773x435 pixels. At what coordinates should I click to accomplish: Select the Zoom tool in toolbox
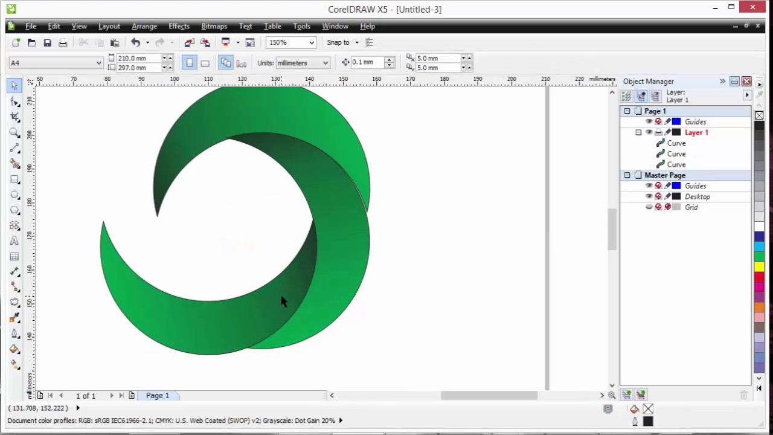[x=14, y=132]
